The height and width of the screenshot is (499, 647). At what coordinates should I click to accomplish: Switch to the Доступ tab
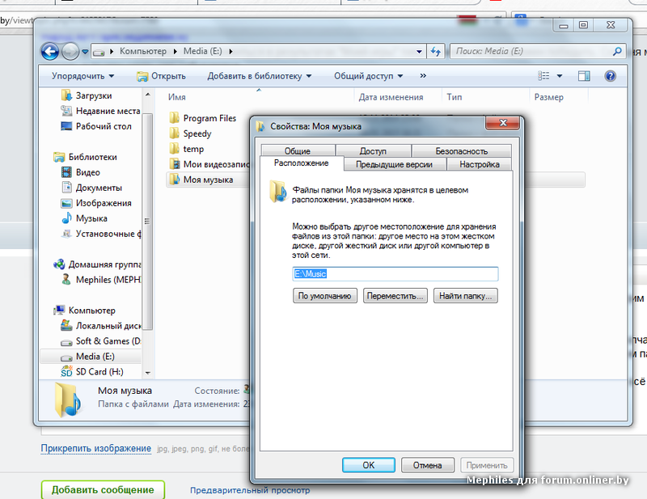point(373,150)
